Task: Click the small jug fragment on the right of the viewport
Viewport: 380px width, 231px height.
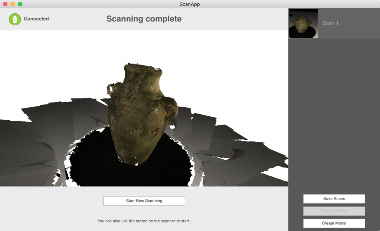Action: [x=234, y=151]
